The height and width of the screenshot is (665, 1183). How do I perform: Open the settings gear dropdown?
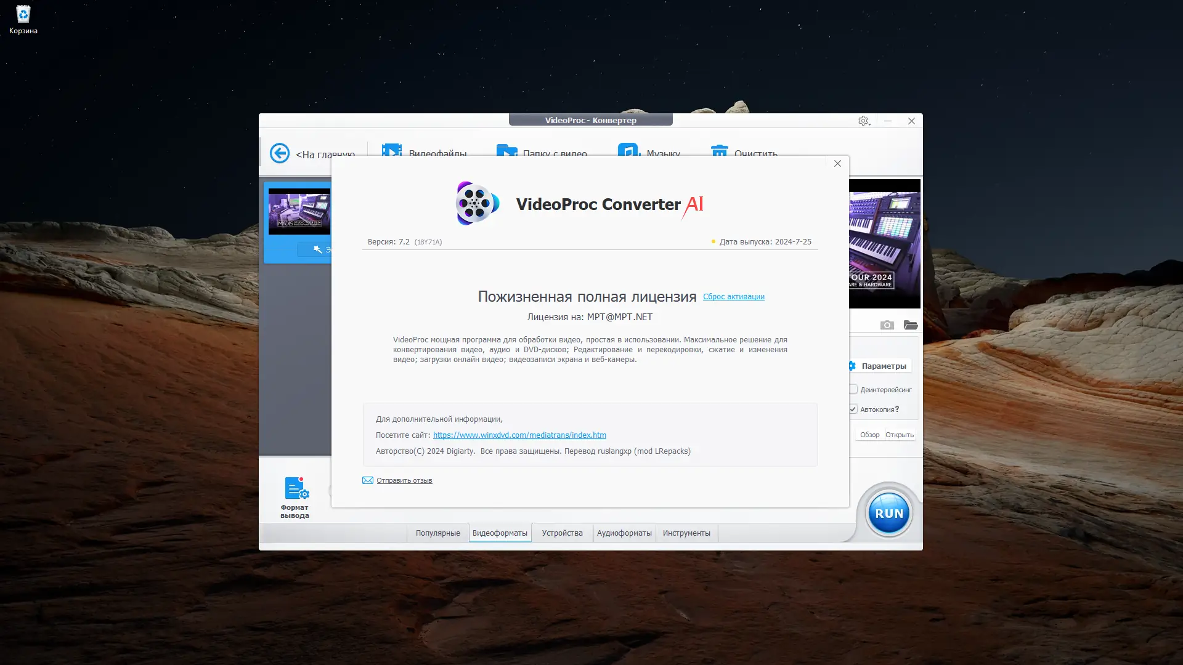tap(864, 121)
